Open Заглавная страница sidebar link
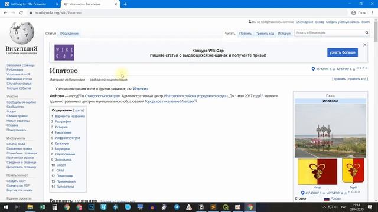378x212 pixels. click(21, 65)
